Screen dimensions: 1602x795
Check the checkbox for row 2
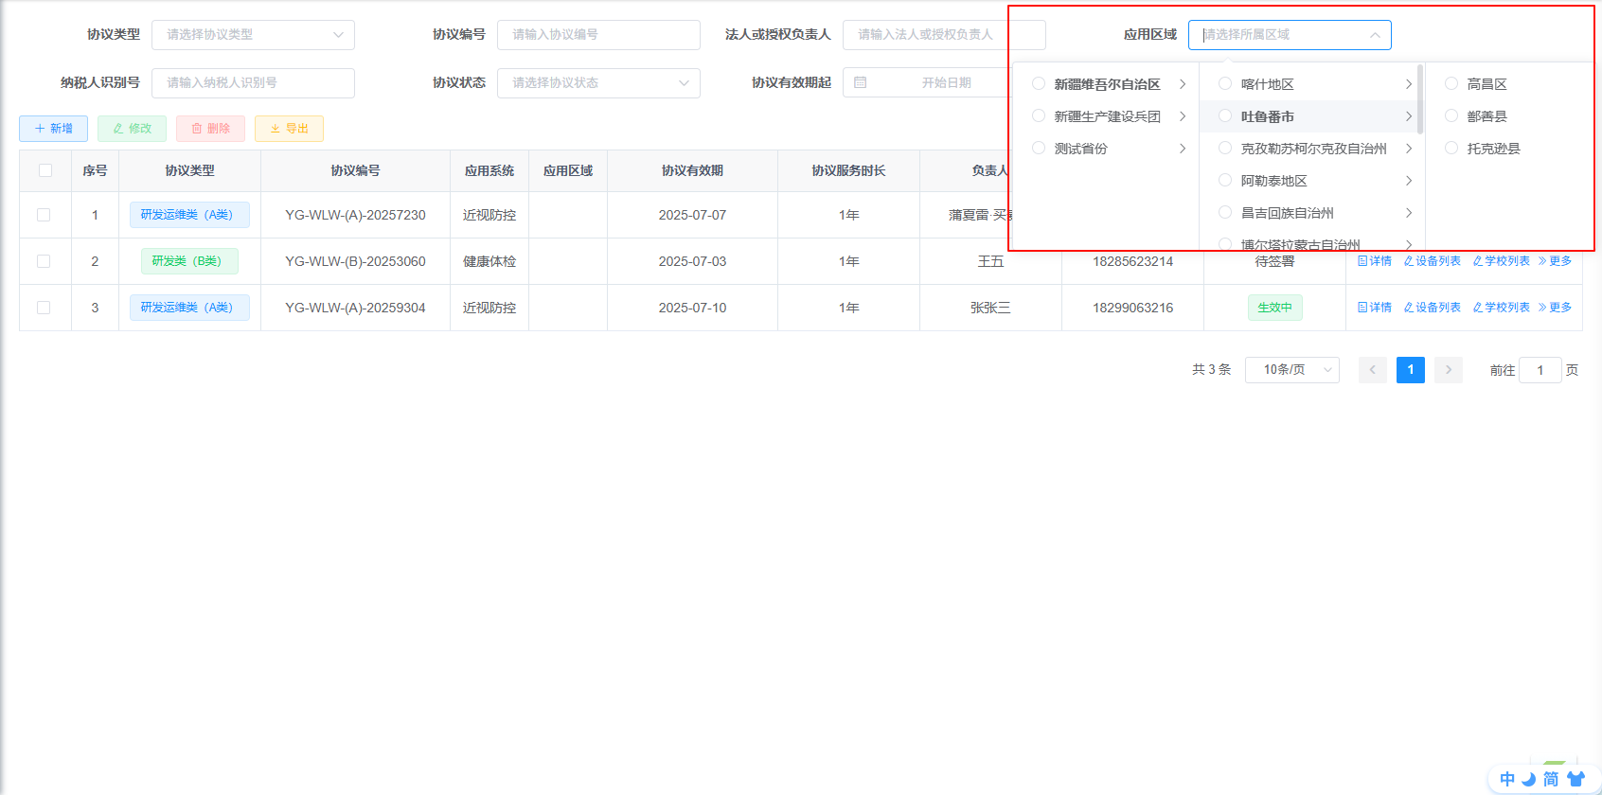pyautogui.click(x=44, y=261)
